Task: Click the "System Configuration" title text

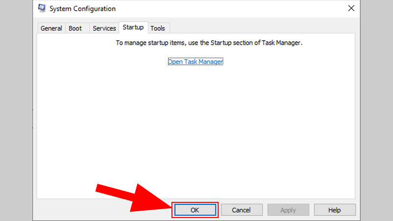Action: point(83,8)
